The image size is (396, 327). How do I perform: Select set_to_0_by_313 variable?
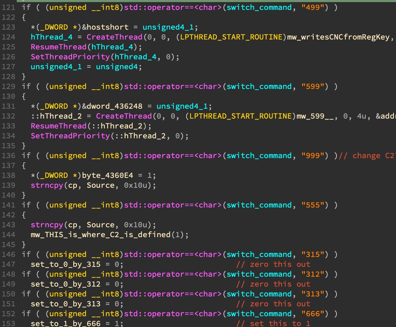66,304
